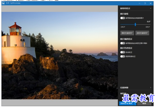Image resolution: width=157 pixels, height=107 pixels.
Task: Turn on 自动校正 color correction toggle
Action: click(123, 52)
